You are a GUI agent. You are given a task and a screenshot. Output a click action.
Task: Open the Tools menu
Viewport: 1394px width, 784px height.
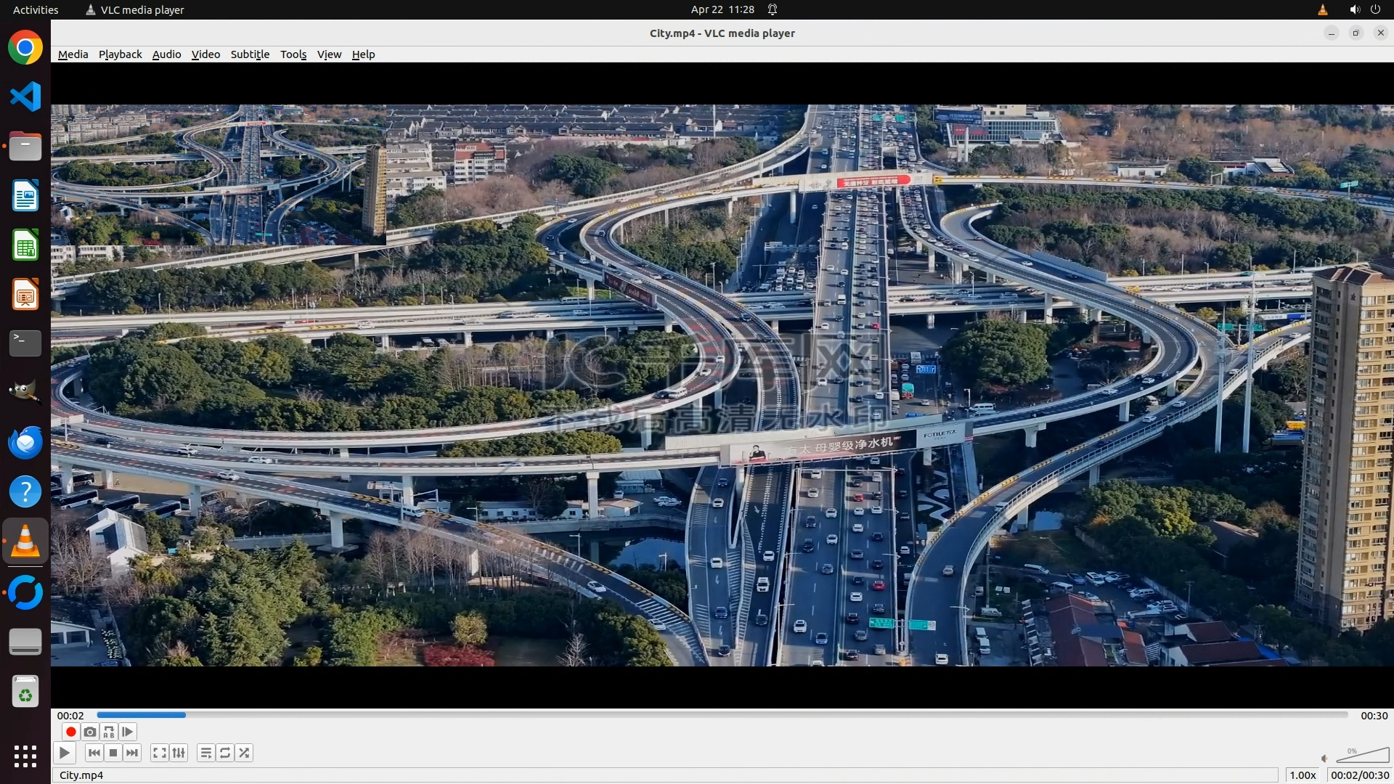coord(293,54)
